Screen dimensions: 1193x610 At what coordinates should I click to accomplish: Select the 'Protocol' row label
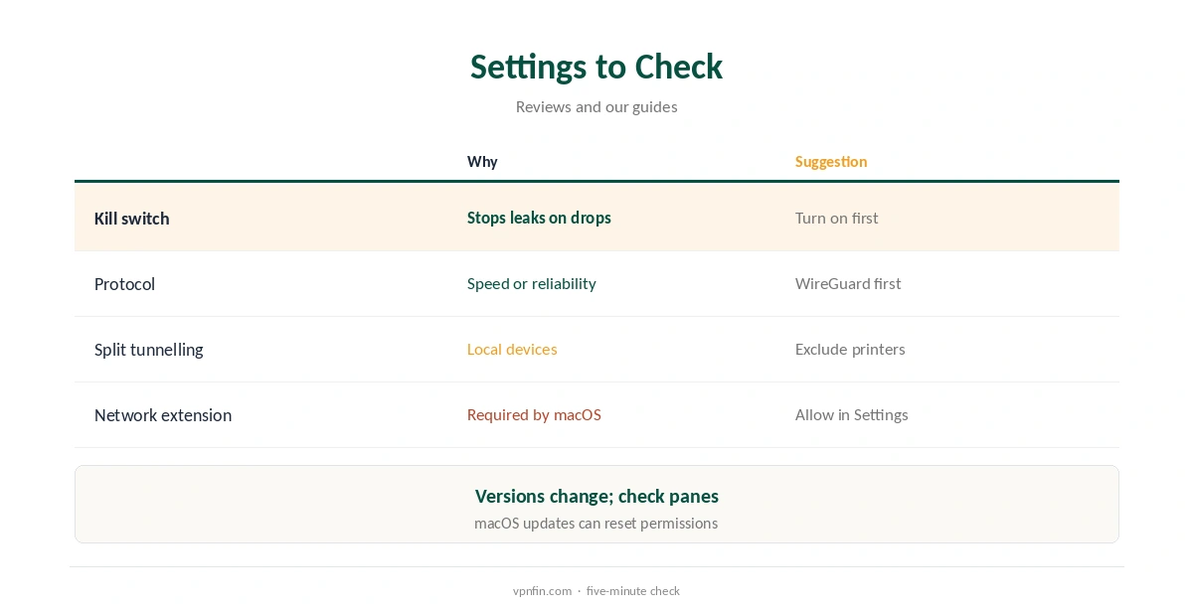coord(124,284)
